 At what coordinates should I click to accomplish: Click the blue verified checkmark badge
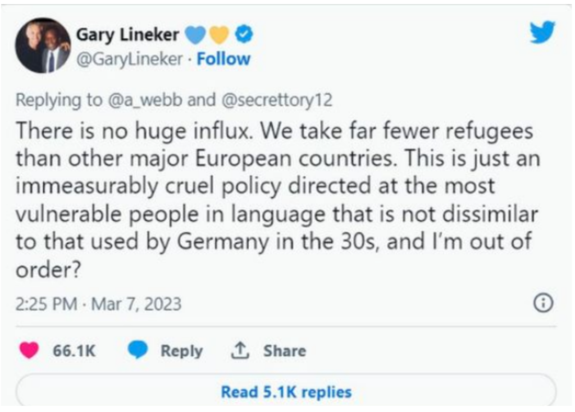click(x=243, y=35)
